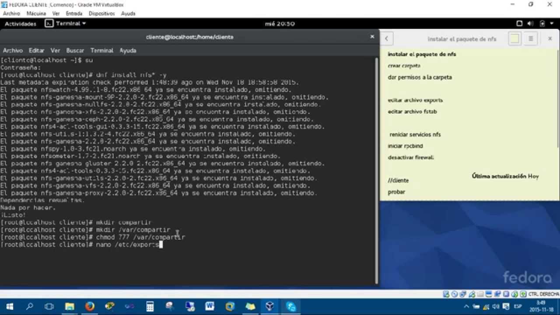
Task: Close the notes window
Action: 550,38
